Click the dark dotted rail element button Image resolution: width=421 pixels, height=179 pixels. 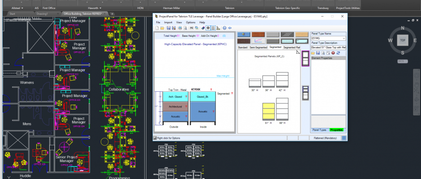pyautogui.click(x=287, y=34)
